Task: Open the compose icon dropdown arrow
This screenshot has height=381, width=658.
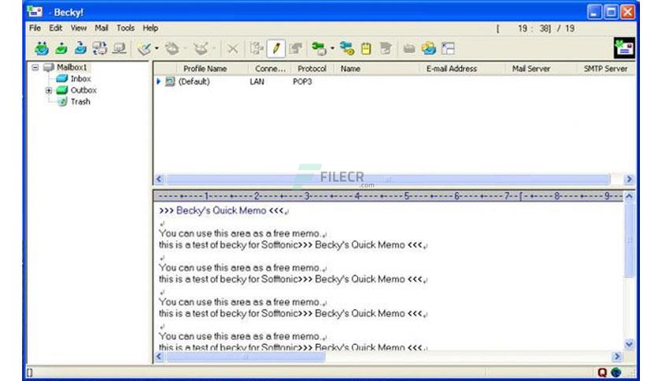Action: pos(157,49)
